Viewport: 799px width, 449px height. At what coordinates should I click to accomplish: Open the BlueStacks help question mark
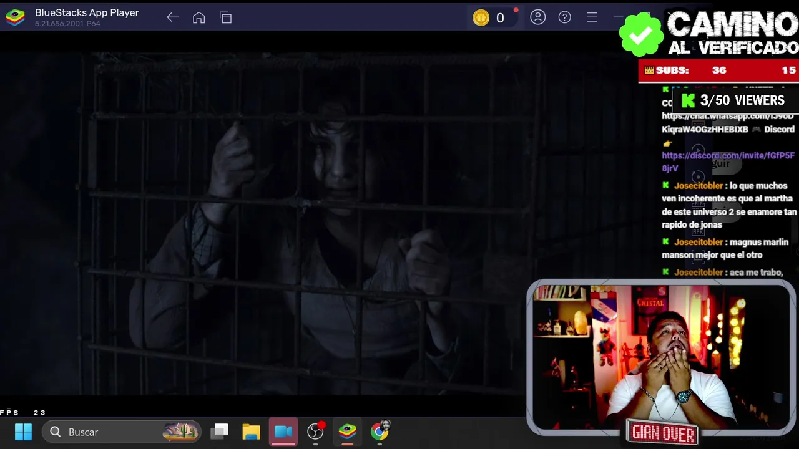(x=565, y=17)
